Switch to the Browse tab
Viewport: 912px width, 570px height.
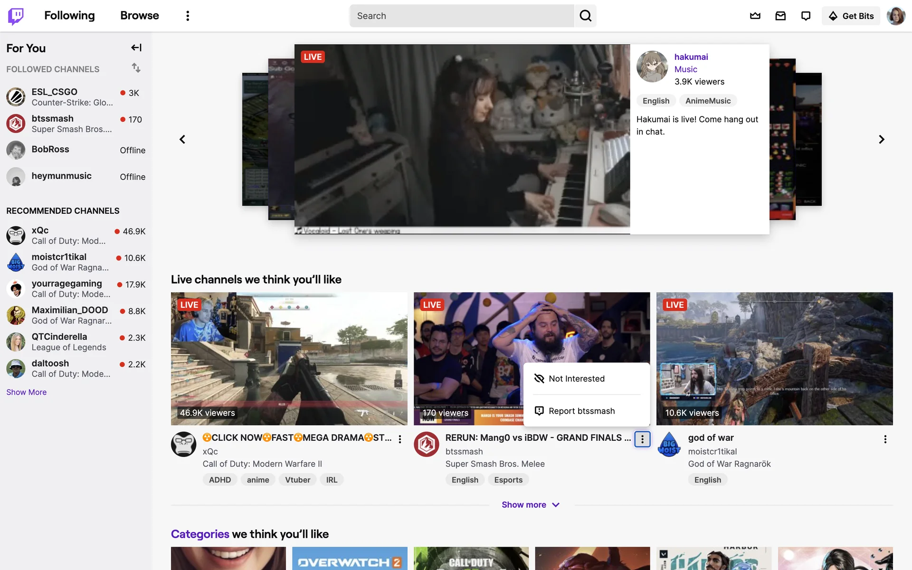139,16
